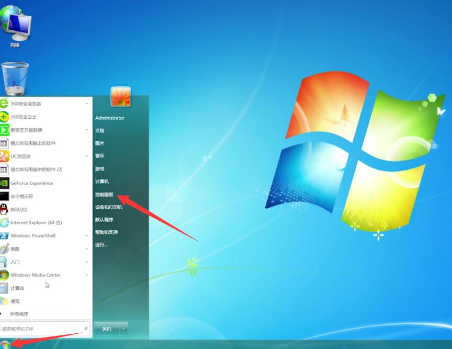Expand the Windows Media Center jump list arrow

click(87, 275)
